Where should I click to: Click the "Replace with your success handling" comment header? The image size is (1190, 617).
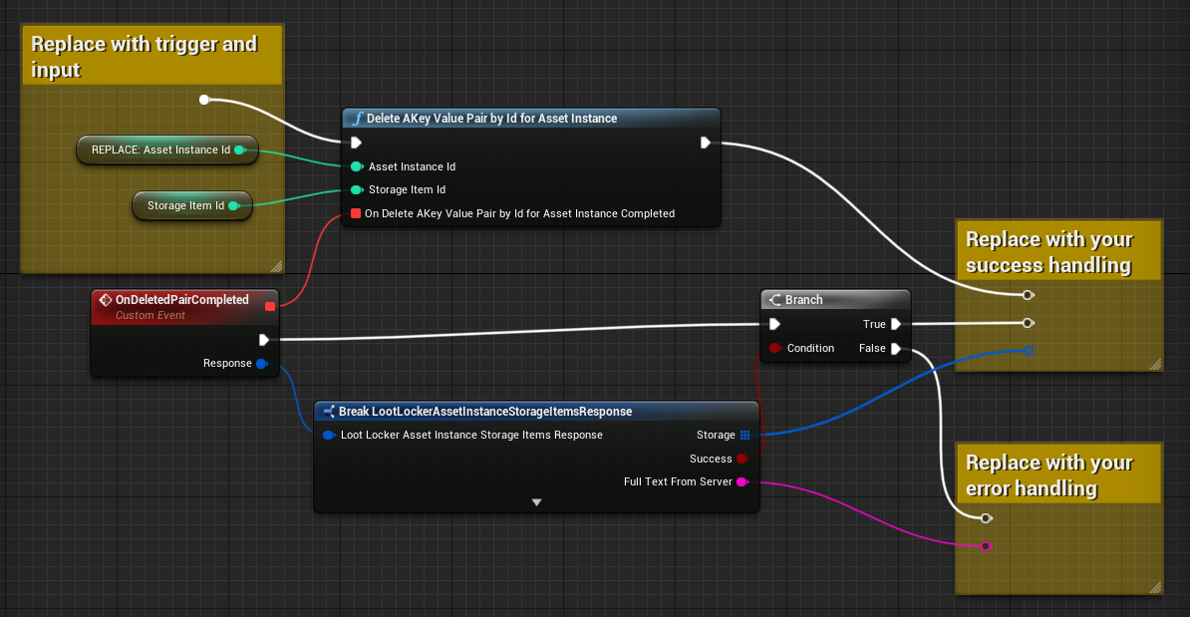1048,252
